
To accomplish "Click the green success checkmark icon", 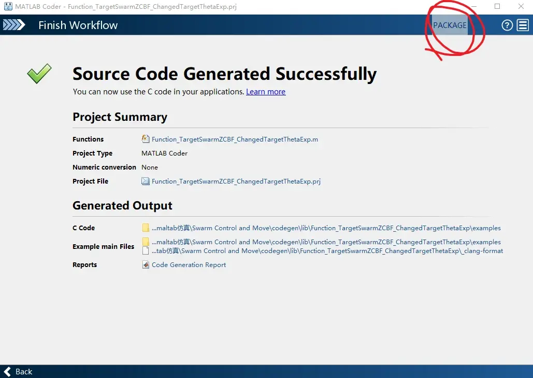I will point(39,74).
